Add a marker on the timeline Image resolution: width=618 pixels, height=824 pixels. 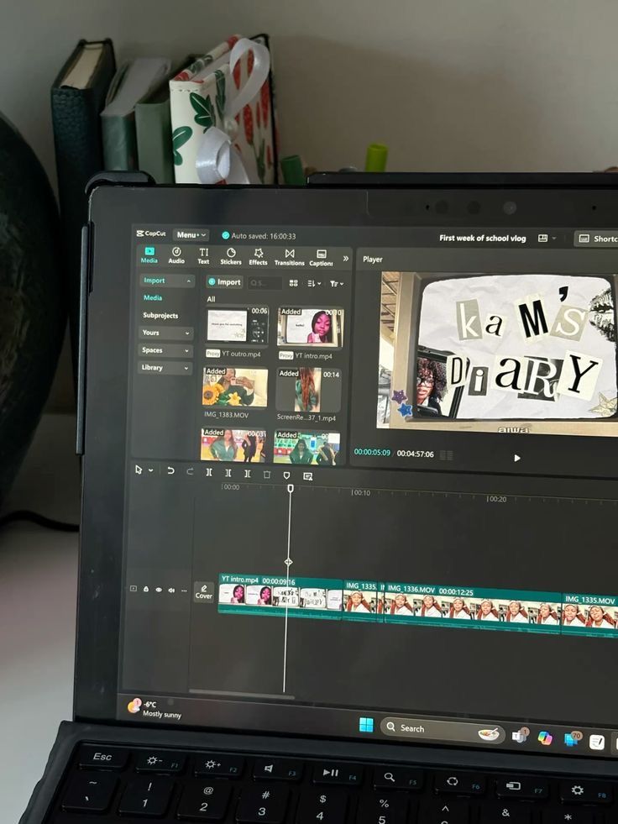(286, 475)
